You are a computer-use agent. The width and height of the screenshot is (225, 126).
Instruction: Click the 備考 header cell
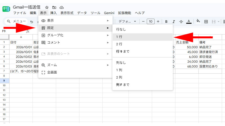[210, 42]
